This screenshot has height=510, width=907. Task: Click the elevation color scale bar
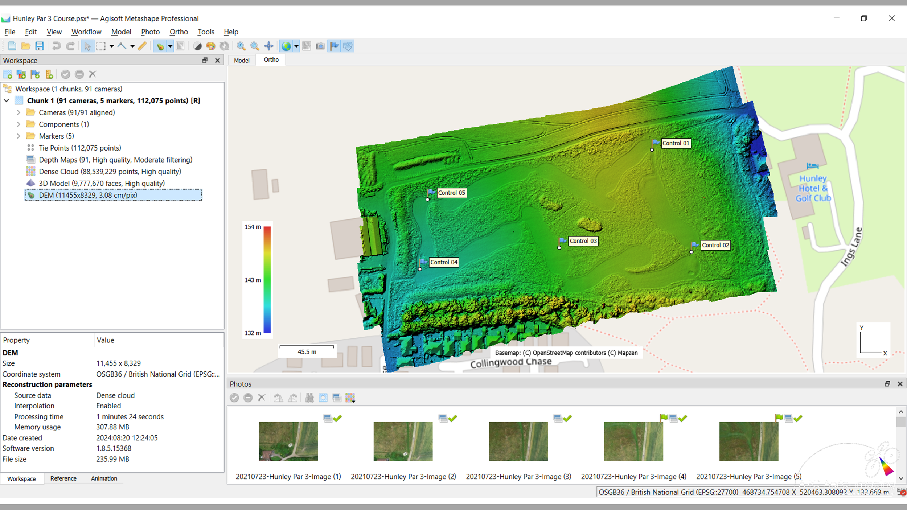point(267,279)
